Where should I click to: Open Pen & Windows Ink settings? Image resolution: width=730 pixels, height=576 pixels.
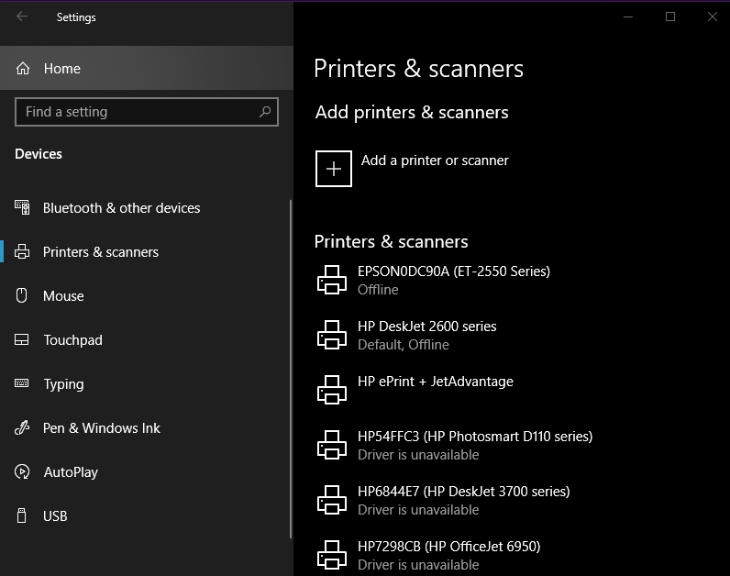(101, 428)
